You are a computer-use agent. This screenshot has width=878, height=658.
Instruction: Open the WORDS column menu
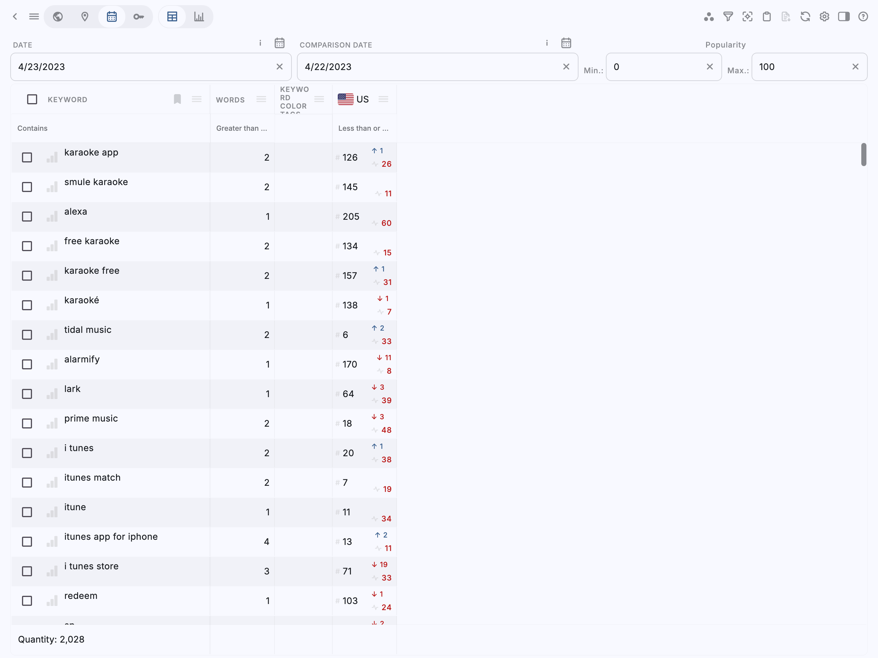click(261, 99)
